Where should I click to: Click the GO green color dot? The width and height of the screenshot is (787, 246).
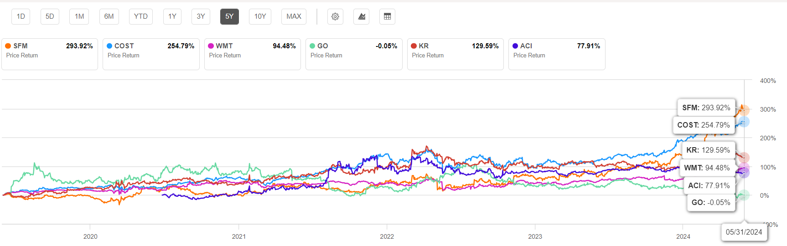[312, 46]
